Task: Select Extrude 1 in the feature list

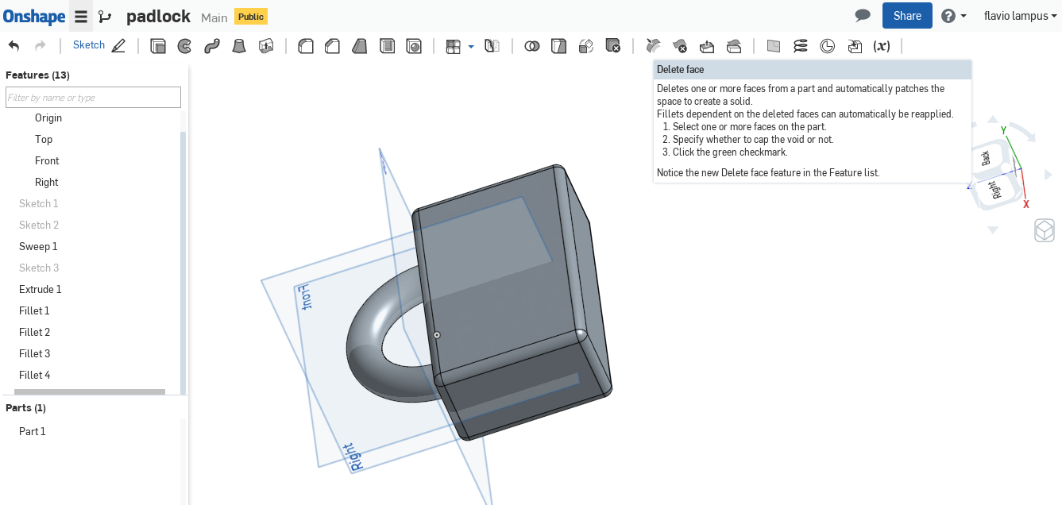Action: 41,289
